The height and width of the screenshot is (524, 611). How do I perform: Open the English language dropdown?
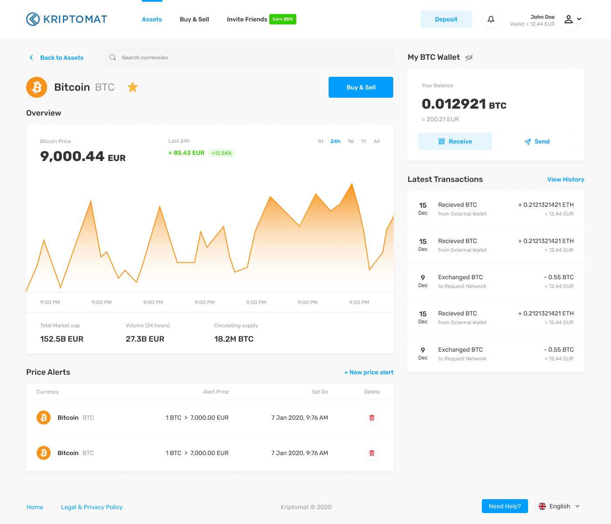pos(560,506)
